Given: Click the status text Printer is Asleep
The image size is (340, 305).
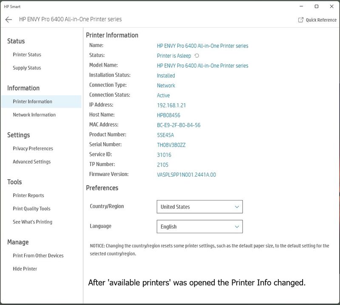Looking at the screenshot, I should click(174, 56).
